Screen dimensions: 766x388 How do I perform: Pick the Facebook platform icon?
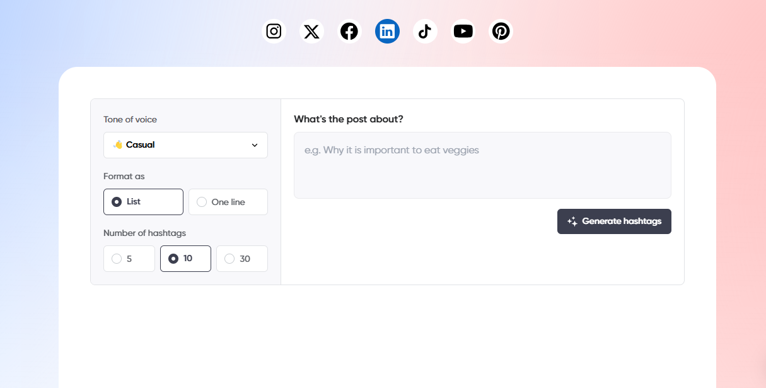tap(349, 31)
